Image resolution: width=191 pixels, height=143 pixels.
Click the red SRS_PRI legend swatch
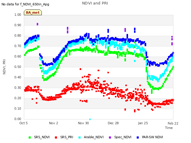(56, 137)
